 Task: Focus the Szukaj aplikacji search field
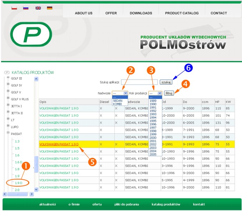tap(139, 82)
